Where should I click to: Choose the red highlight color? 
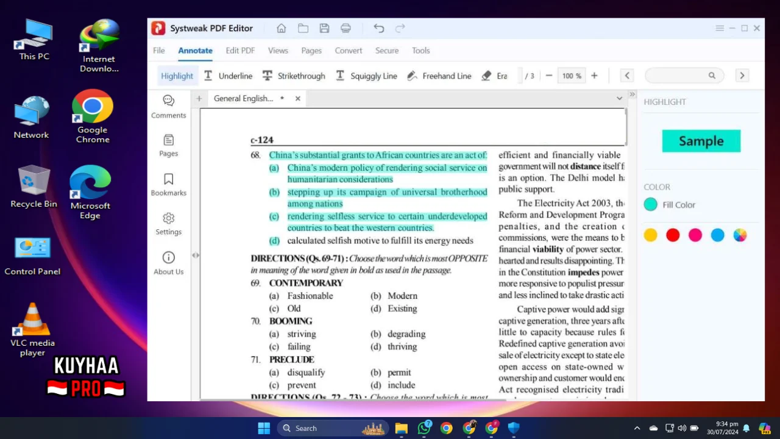click(673, 235)
